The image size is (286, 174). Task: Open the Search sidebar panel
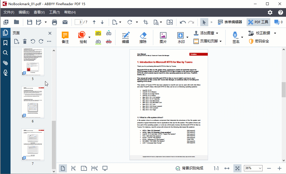click(5, 53)
